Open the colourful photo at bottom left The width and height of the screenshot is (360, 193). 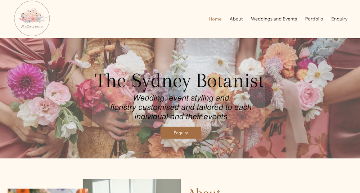(48, 191)
